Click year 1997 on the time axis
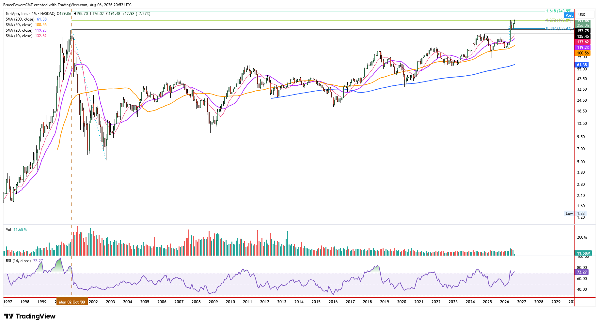Screen dimensions: 599x326 [x=8, y=302]
